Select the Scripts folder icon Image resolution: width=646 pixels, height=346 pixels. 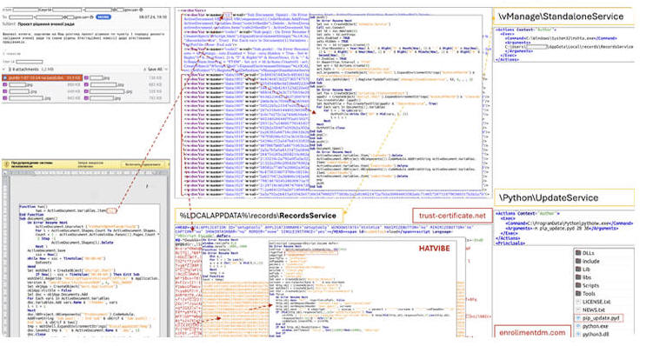point(578,285)
